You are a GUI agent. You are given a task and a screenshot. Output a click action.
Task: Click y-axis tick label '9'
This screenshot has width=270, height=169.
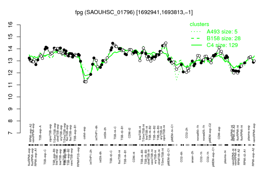pos(11,109)
